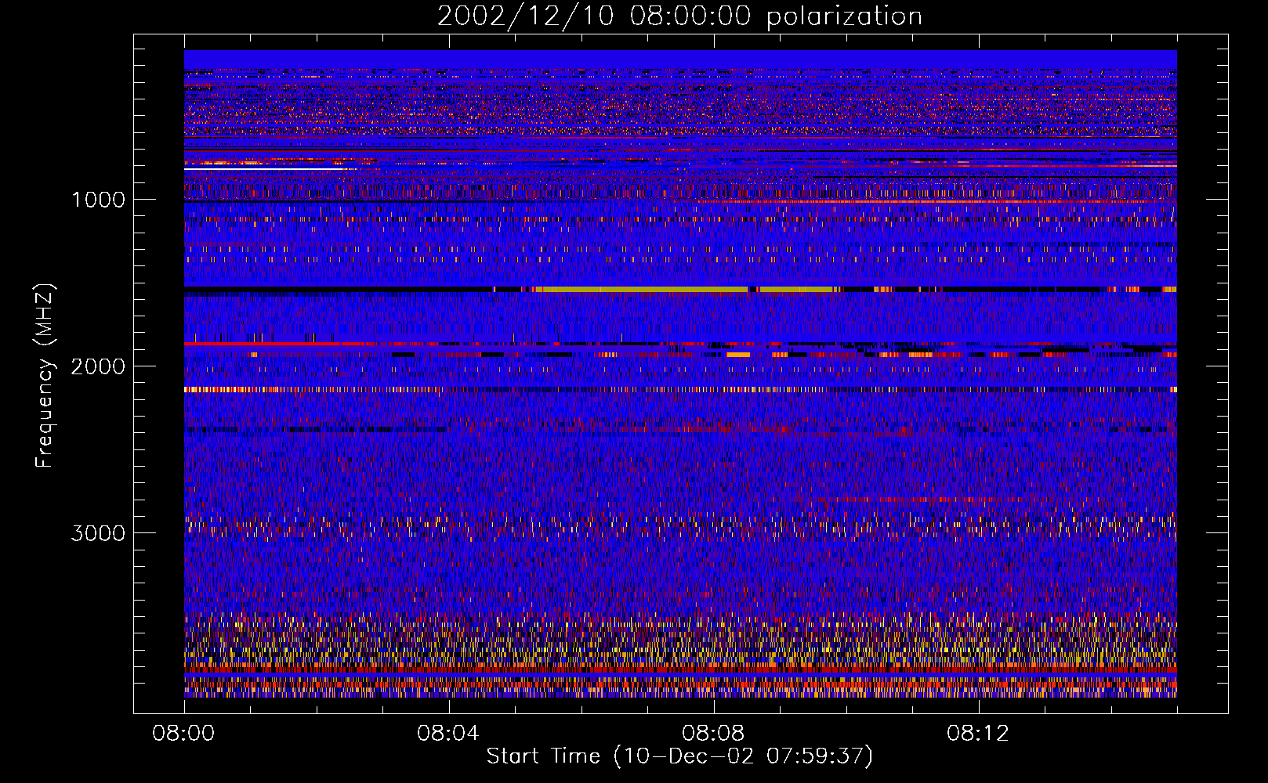Click the 08:04 time tick label

[448, 734]
